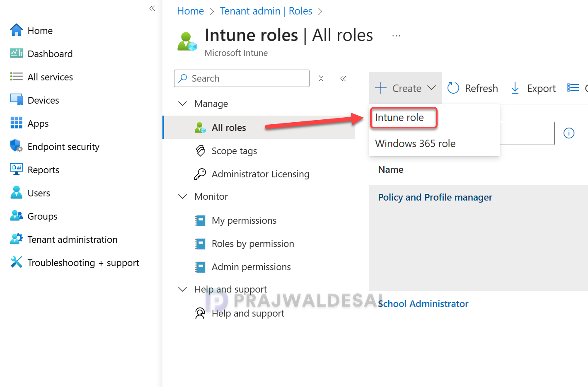Click the Apps grid icon
The height and width of the screenshot is (387, 588).
16,123
